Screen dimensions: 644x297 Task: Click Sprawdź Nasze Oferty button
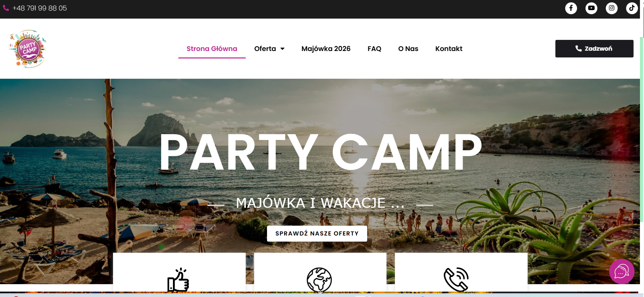point(317,233)
